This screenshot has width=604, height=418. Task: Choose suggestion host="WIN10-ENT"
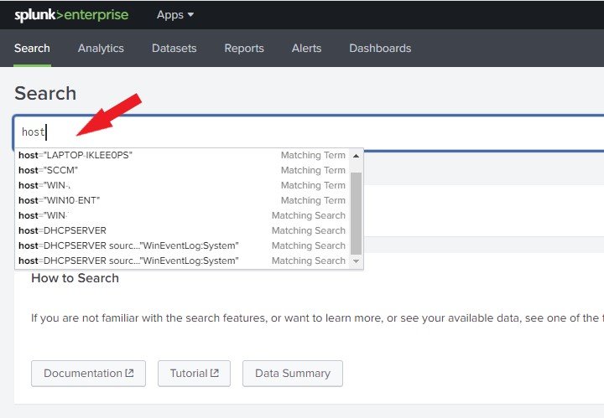click(x=183, y=200)
